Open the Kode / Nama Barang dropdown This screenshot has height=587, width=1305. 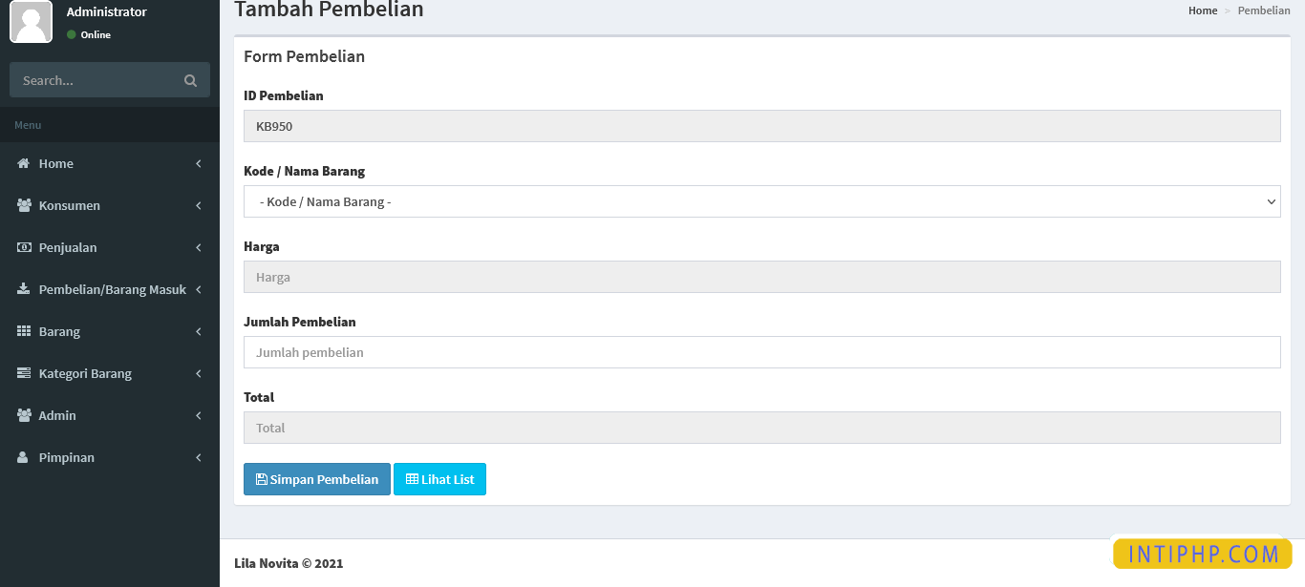761,202
